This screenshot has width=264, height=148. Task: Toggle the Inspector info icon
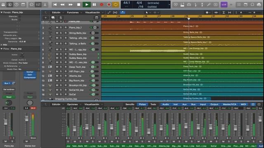(x=10, y=5)
